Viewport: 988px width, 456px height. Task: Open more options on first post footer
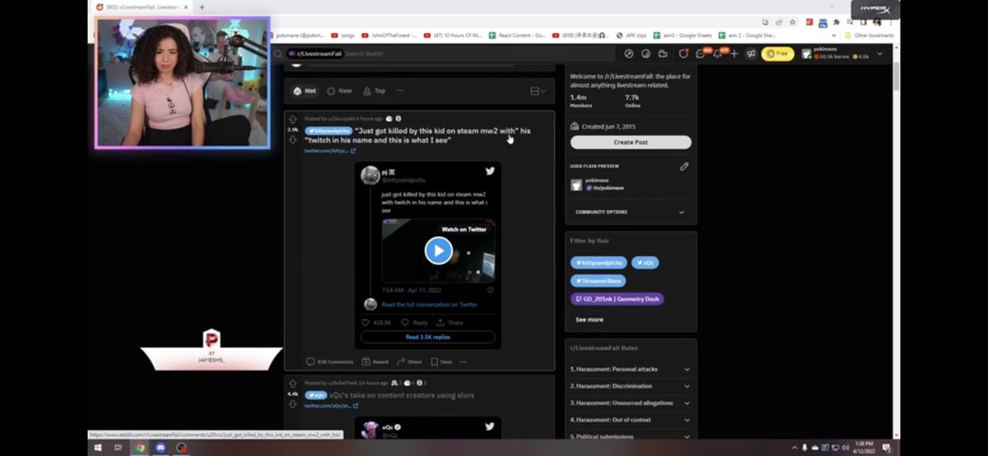point(463,361)
